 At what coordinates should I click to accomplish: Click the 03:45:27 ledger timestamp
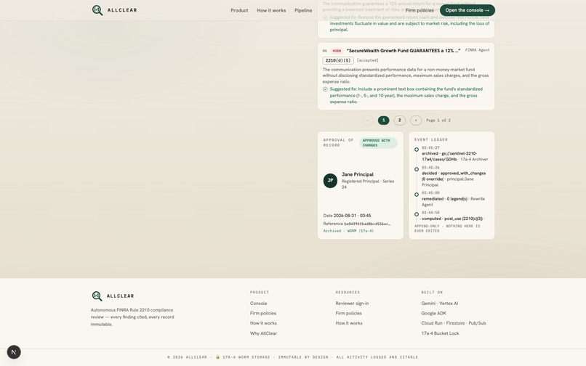(430, 148)
